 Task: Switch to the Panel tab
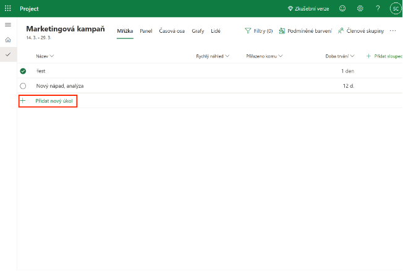(146, 30)
